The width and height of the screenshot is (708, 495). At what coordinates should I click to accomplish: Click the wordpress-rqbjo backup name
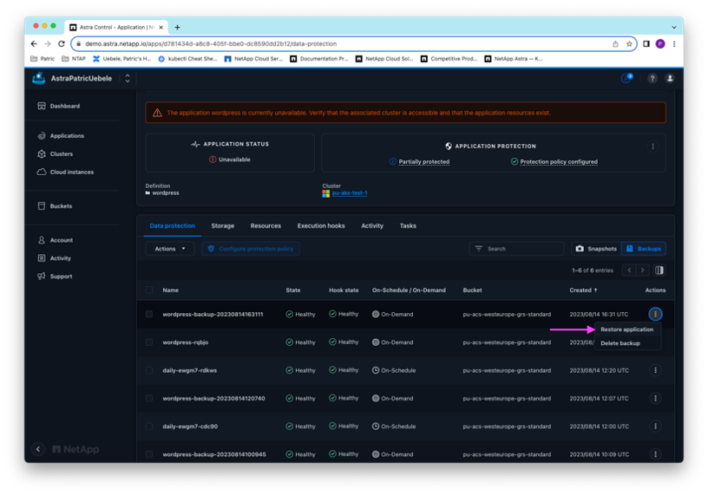tap(185, 342)
